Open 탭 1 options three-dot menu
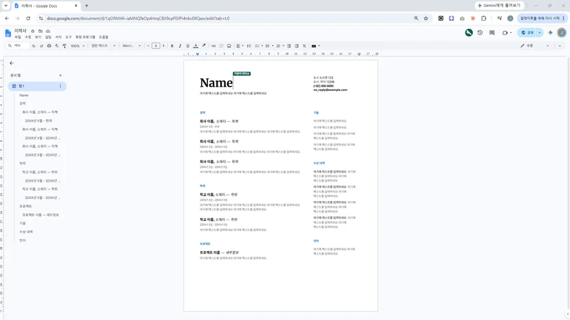 coord(61,86)
